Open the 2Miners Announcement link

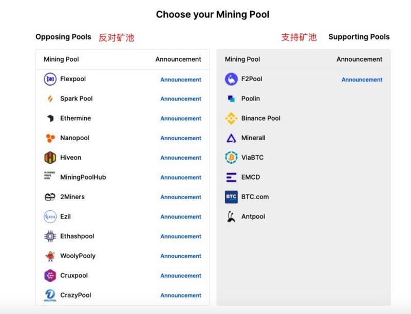pyautogui.click(x=181, y=197)
